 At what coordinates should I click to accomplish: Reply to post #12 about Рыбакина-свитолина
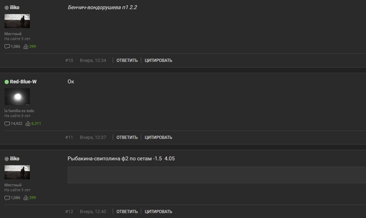(127, 212)
